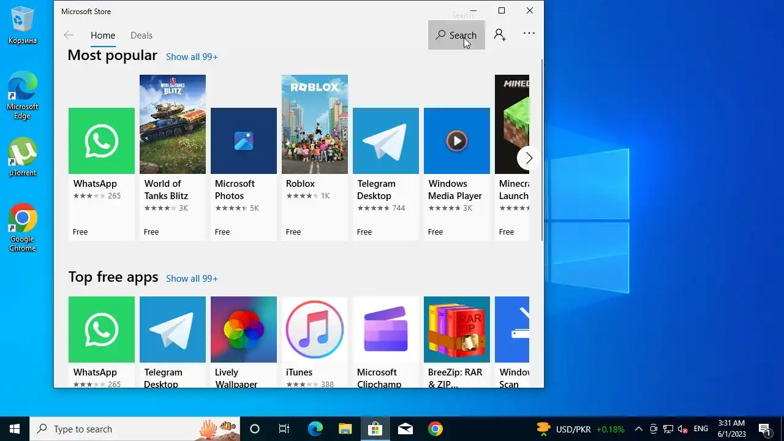This screenshot has height=441, width=784.
Task: Open Microsoft Edge desktop shortcut
Action: (23, 95)
